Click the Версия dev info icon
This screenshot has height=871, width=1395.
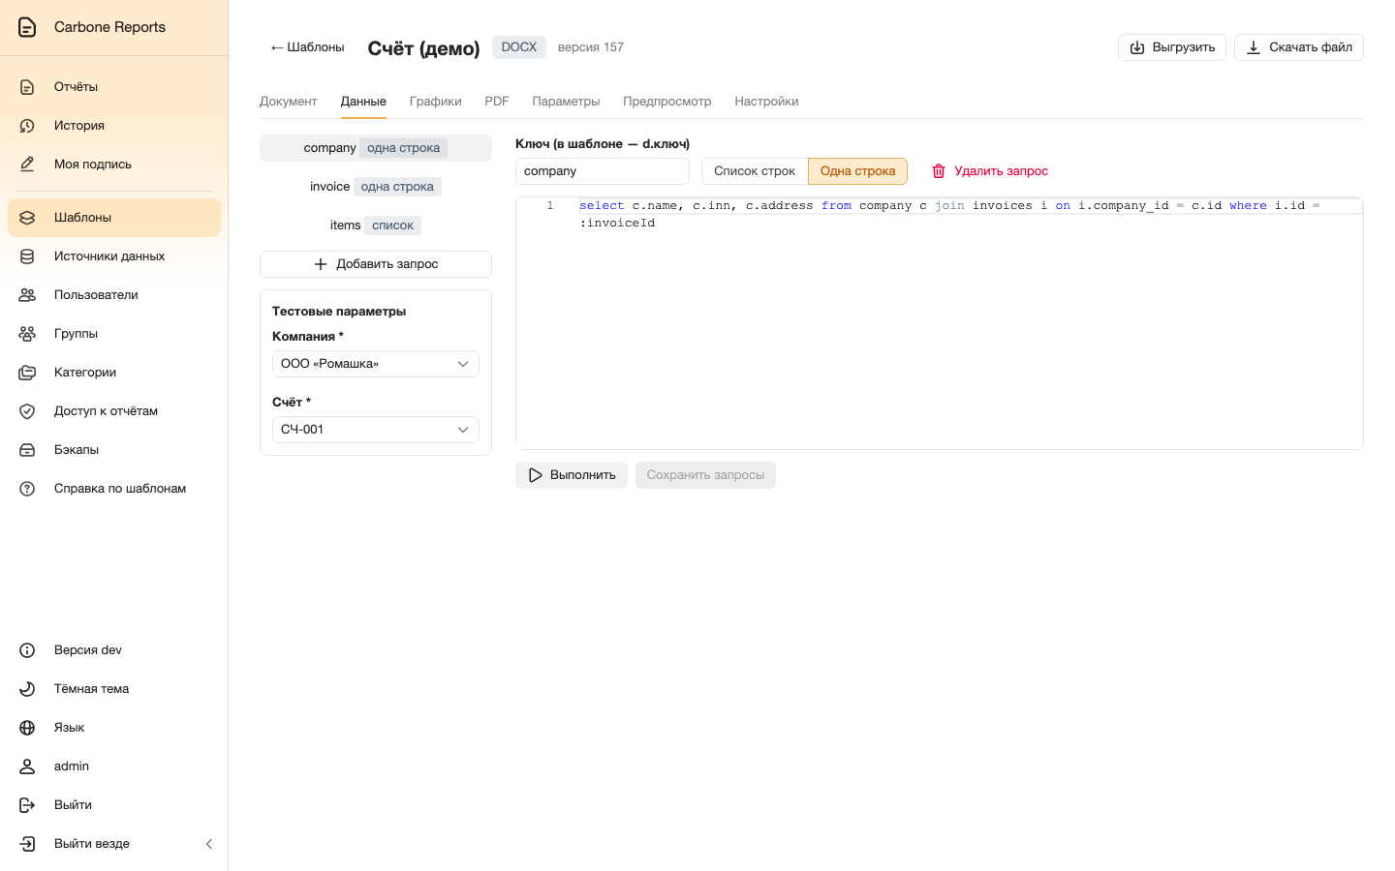(27, 650)
